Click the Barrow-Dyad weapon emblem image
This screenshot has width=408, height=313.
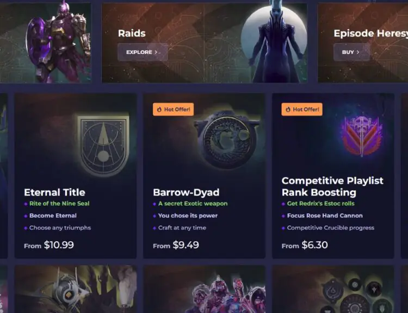tap(227, 139)
